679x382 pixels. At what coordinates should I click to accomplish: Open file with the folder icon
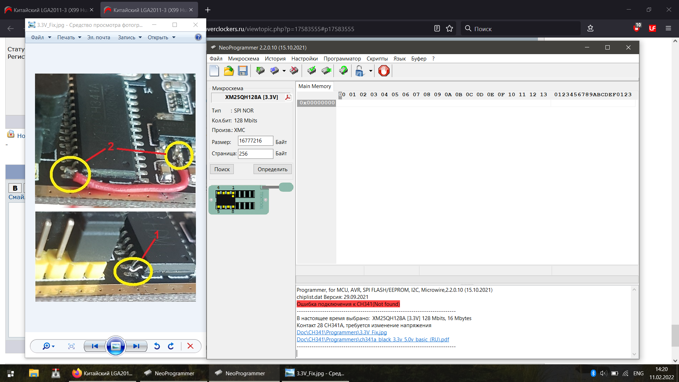pos(229,71)
